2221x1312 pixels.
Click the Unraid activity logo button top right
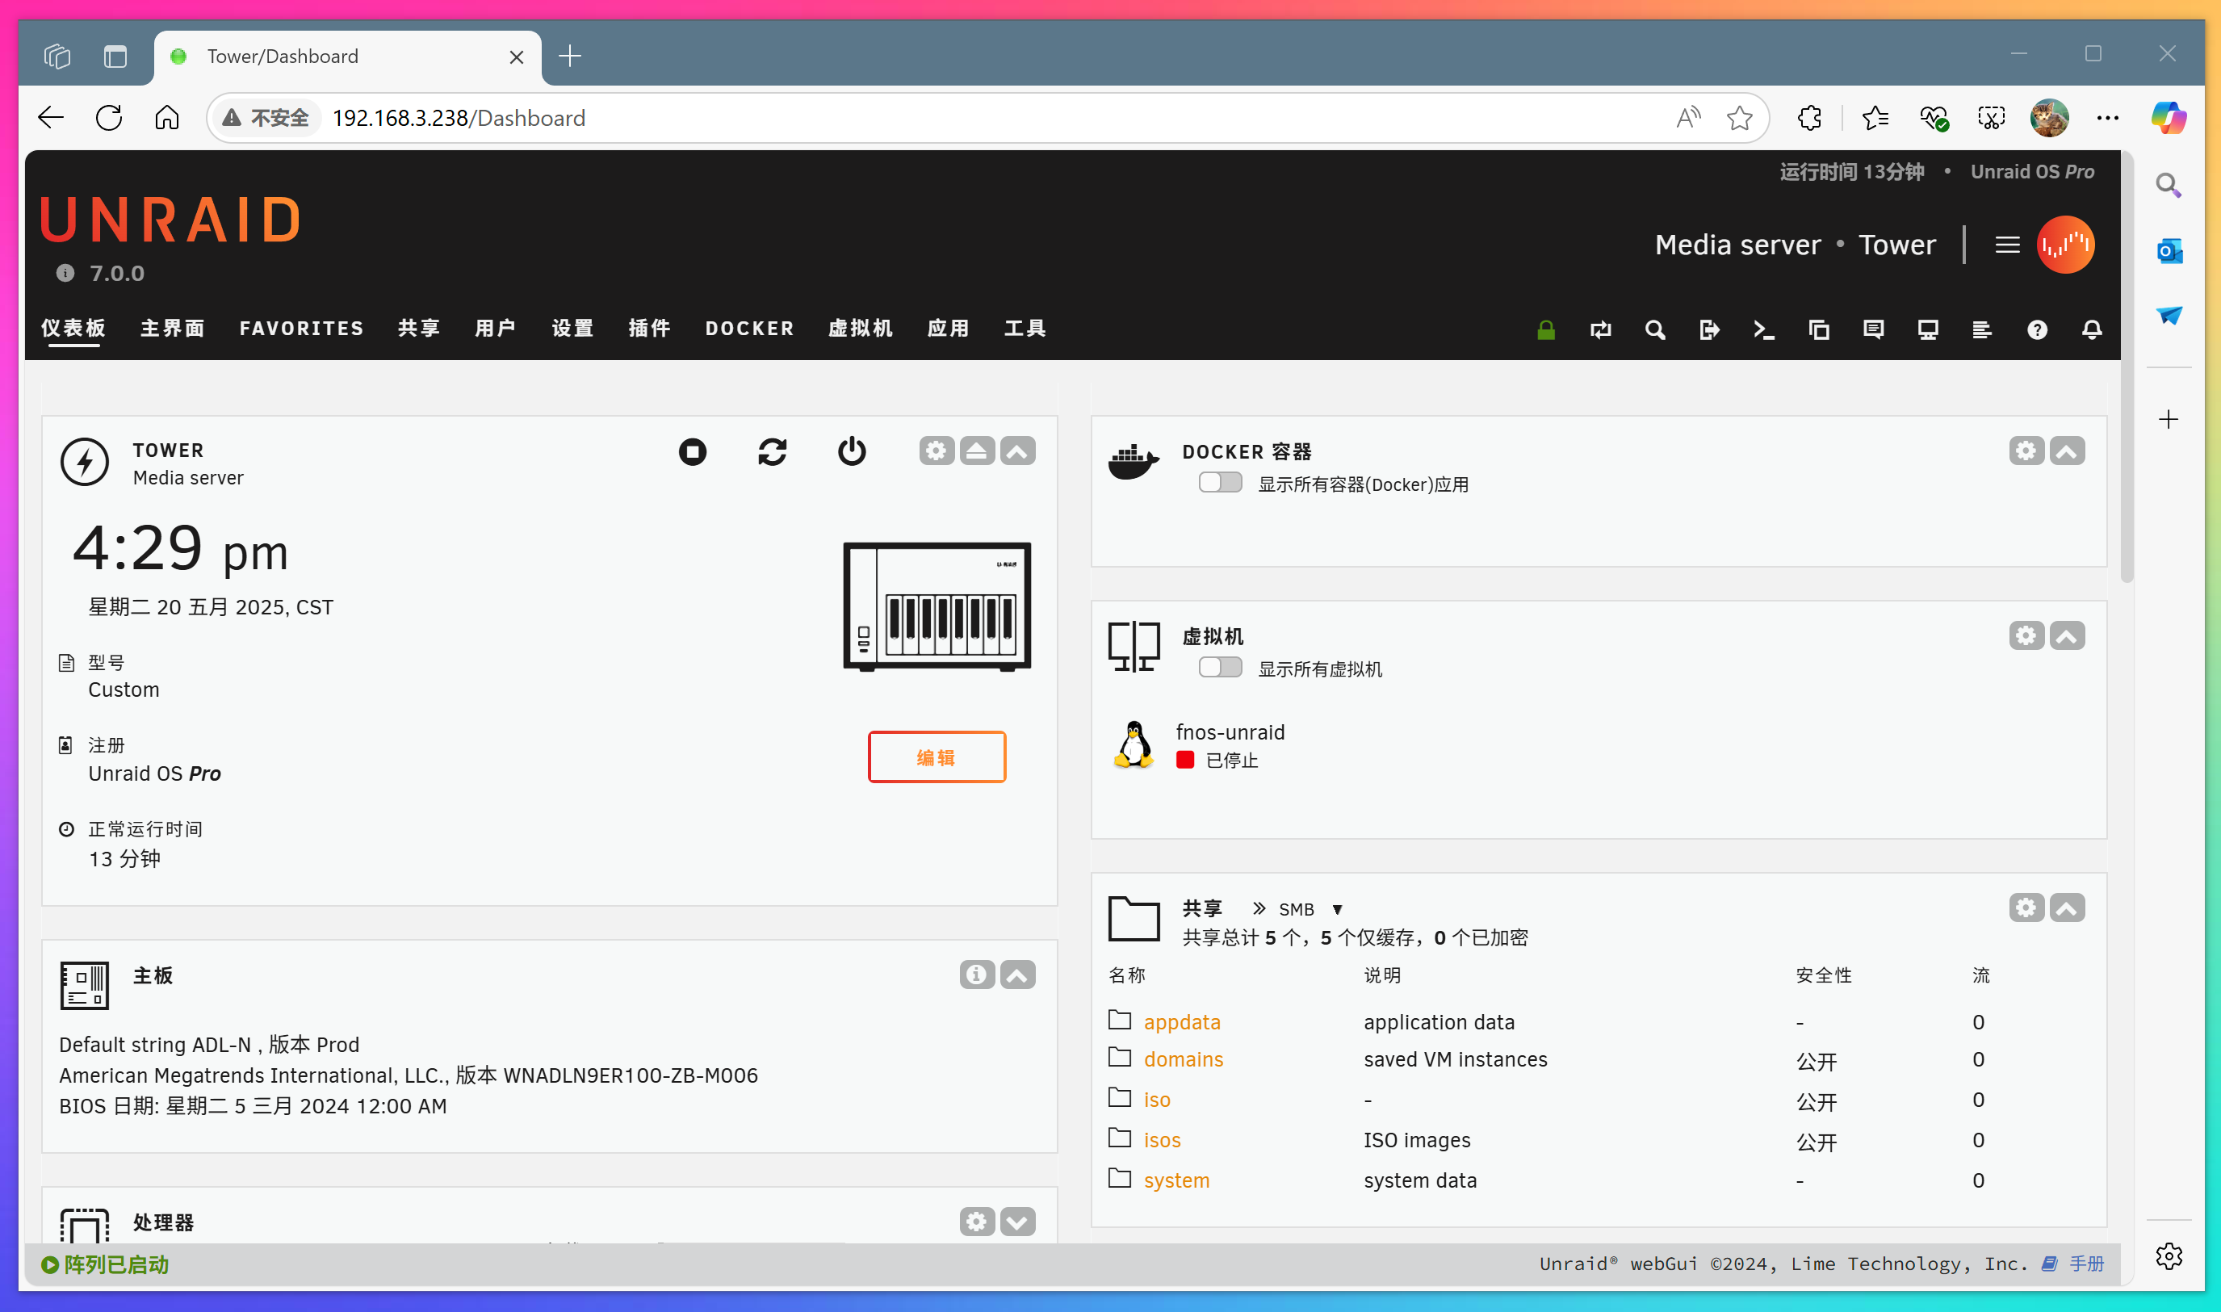click(2066, 244)
